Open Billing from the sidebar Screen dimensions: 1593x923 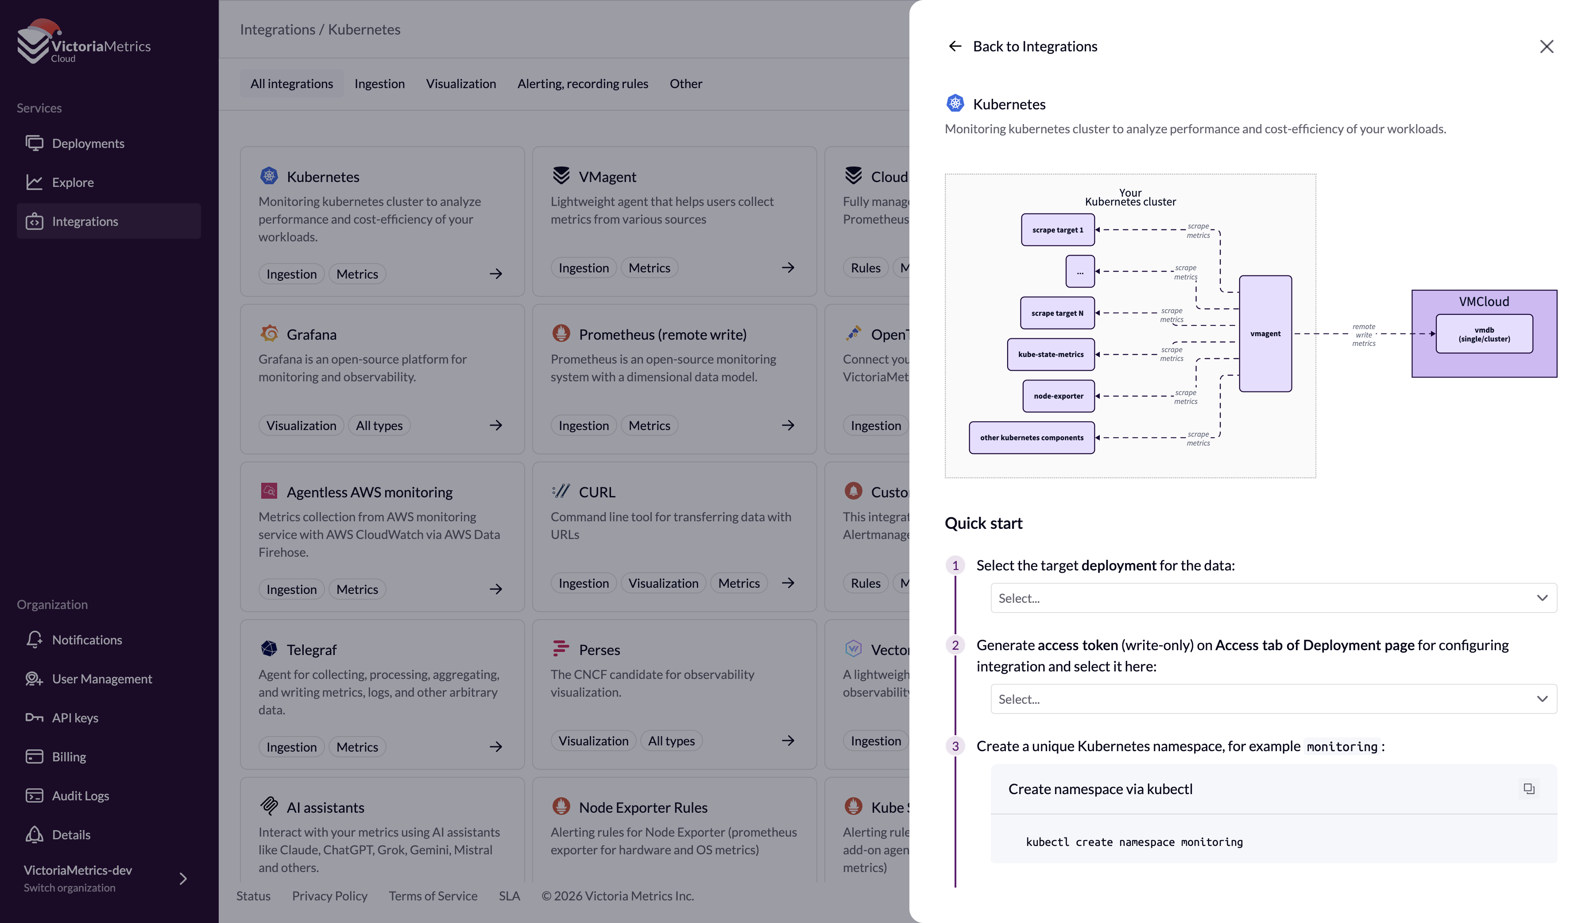(x=69, y=757)
